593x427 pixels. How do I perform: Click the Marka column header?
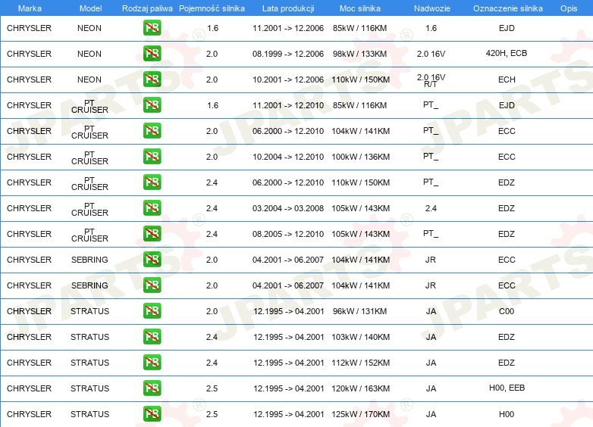(29, 8)
